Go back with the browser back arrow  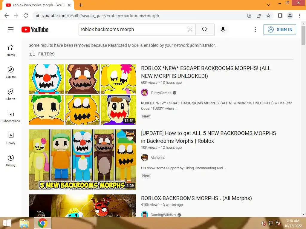pyautogui.click(x=7, y=16)
